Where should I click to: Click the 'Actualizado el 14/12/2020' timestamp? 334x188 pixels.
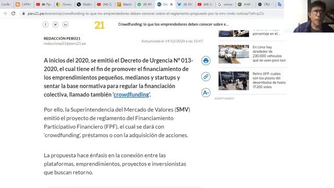click(x=172, y=41)
